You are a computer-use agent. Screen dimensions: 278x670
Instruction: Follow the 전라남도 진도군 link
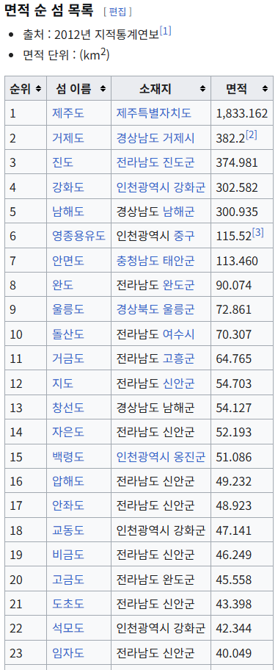[x=156, y=162]
